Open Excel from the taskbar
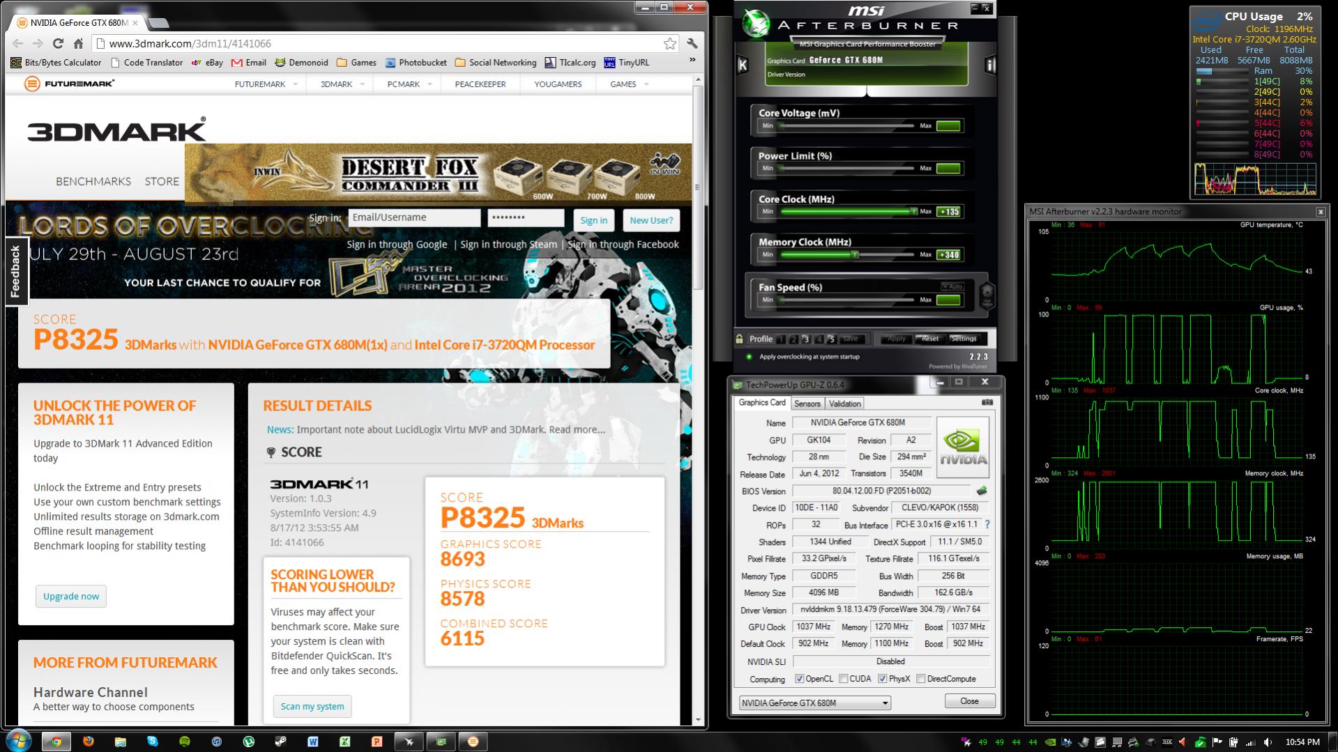The width and height of the screenshot is (1338, 752). click(x=344, y=742)
